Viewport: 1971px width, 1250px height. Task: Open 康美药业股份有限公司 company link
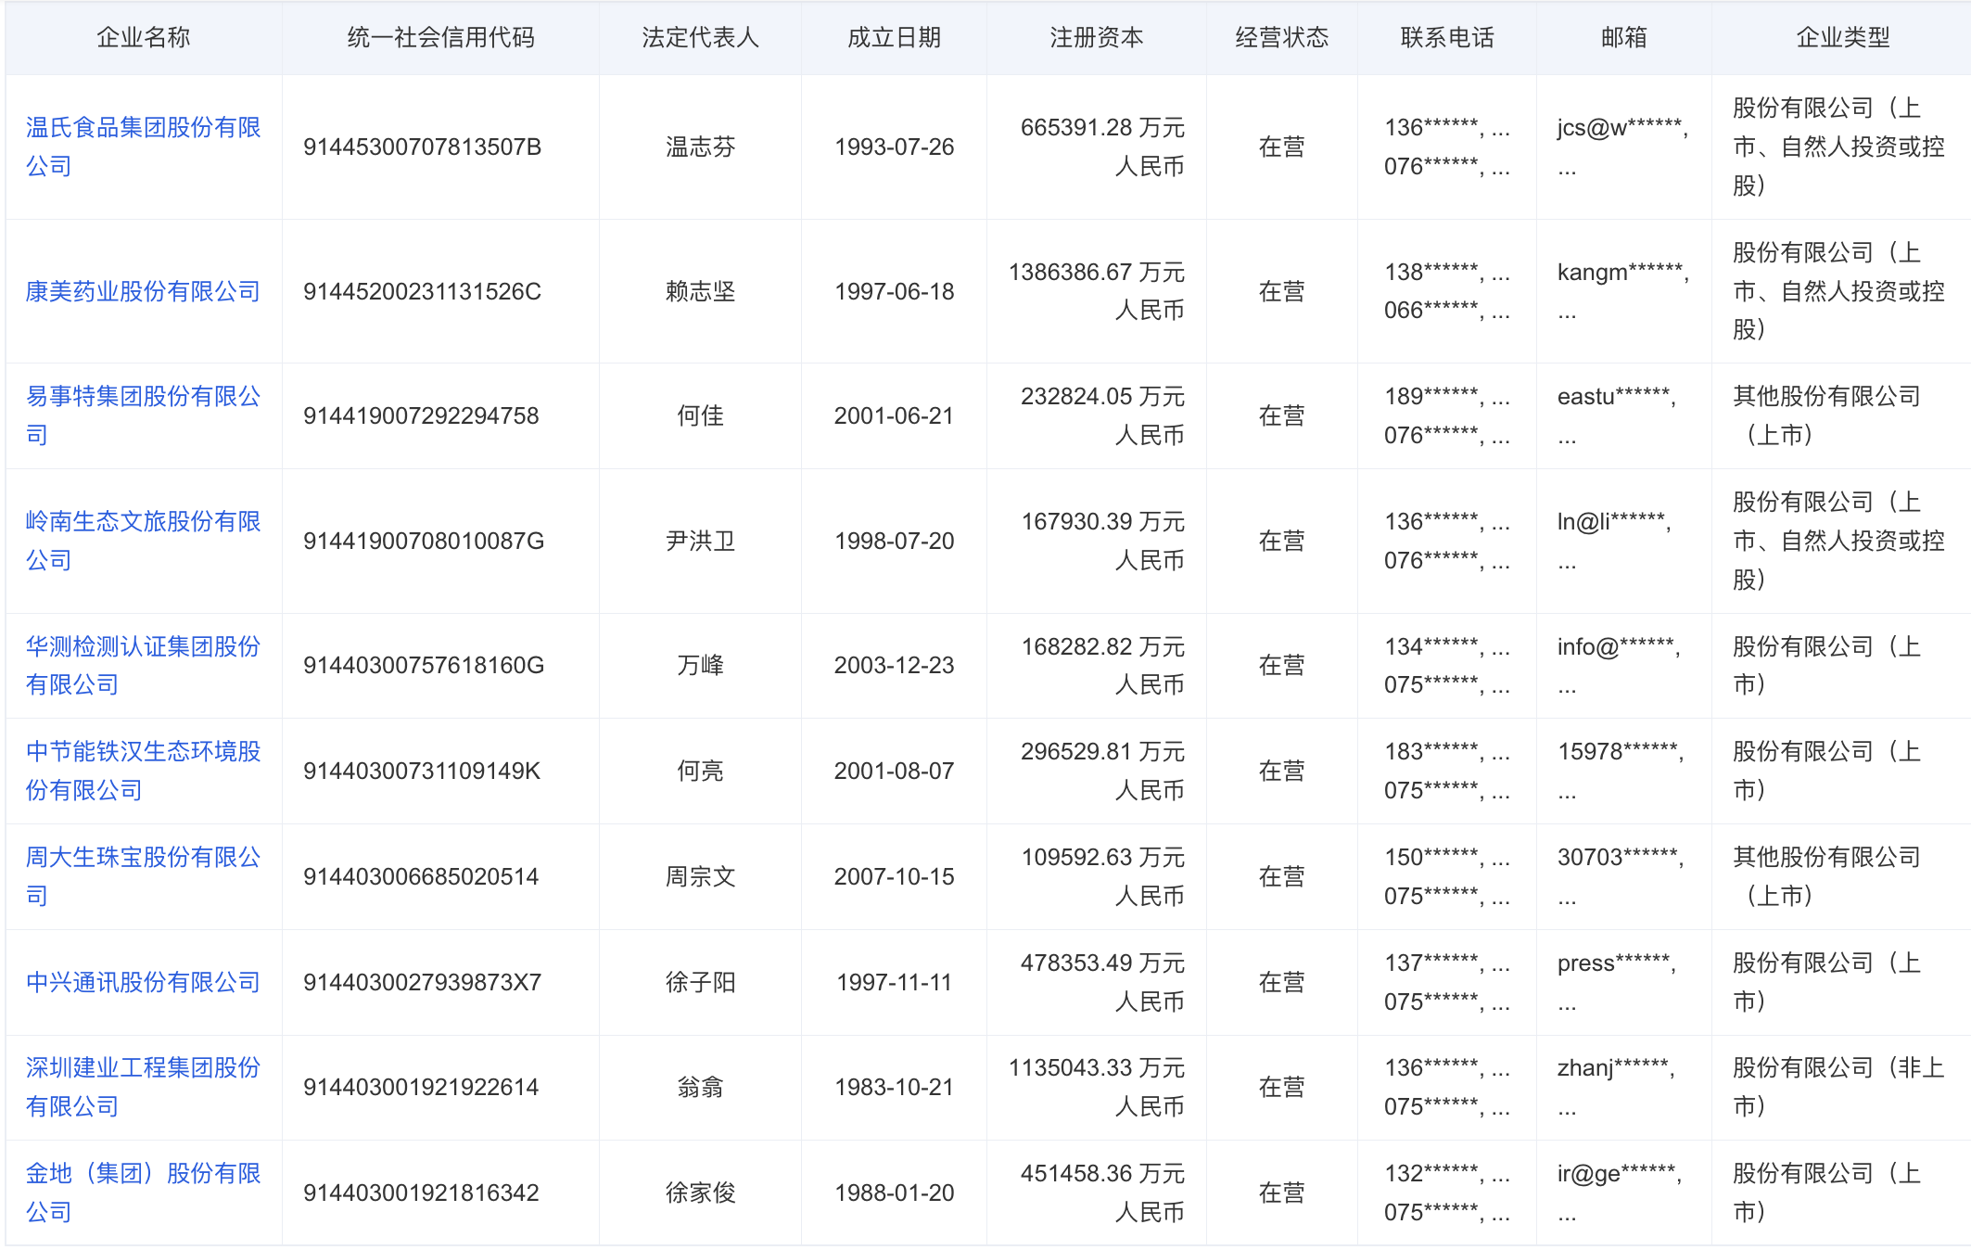[143, 291]
